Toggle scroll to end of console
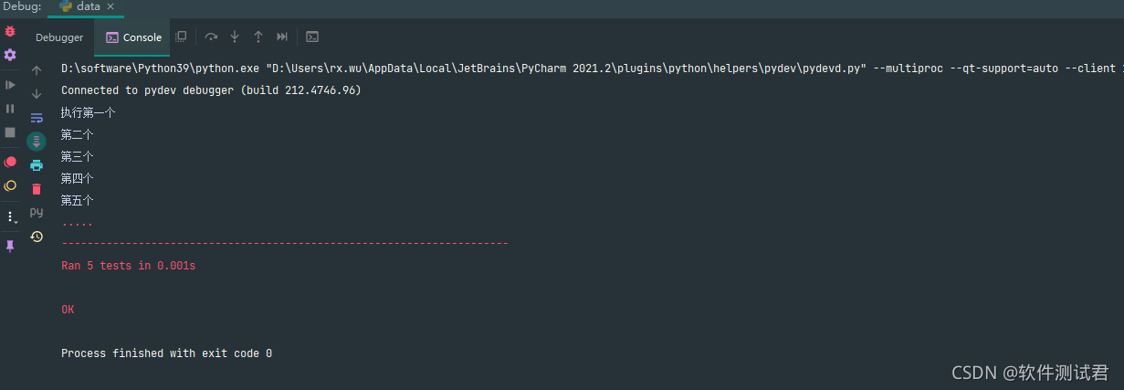The image size is (1124, 390). (x=37, y=142)
